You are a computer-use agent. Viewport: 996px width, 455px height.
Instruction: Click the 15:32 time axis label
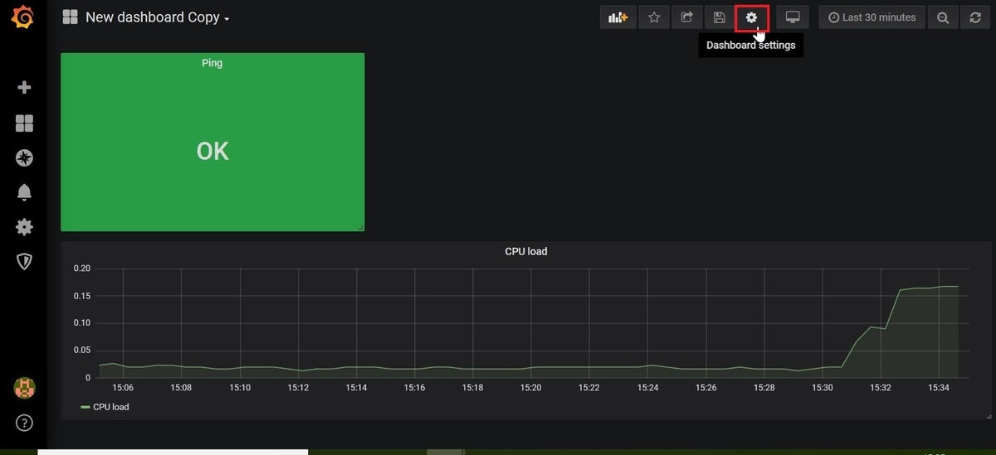881,388
